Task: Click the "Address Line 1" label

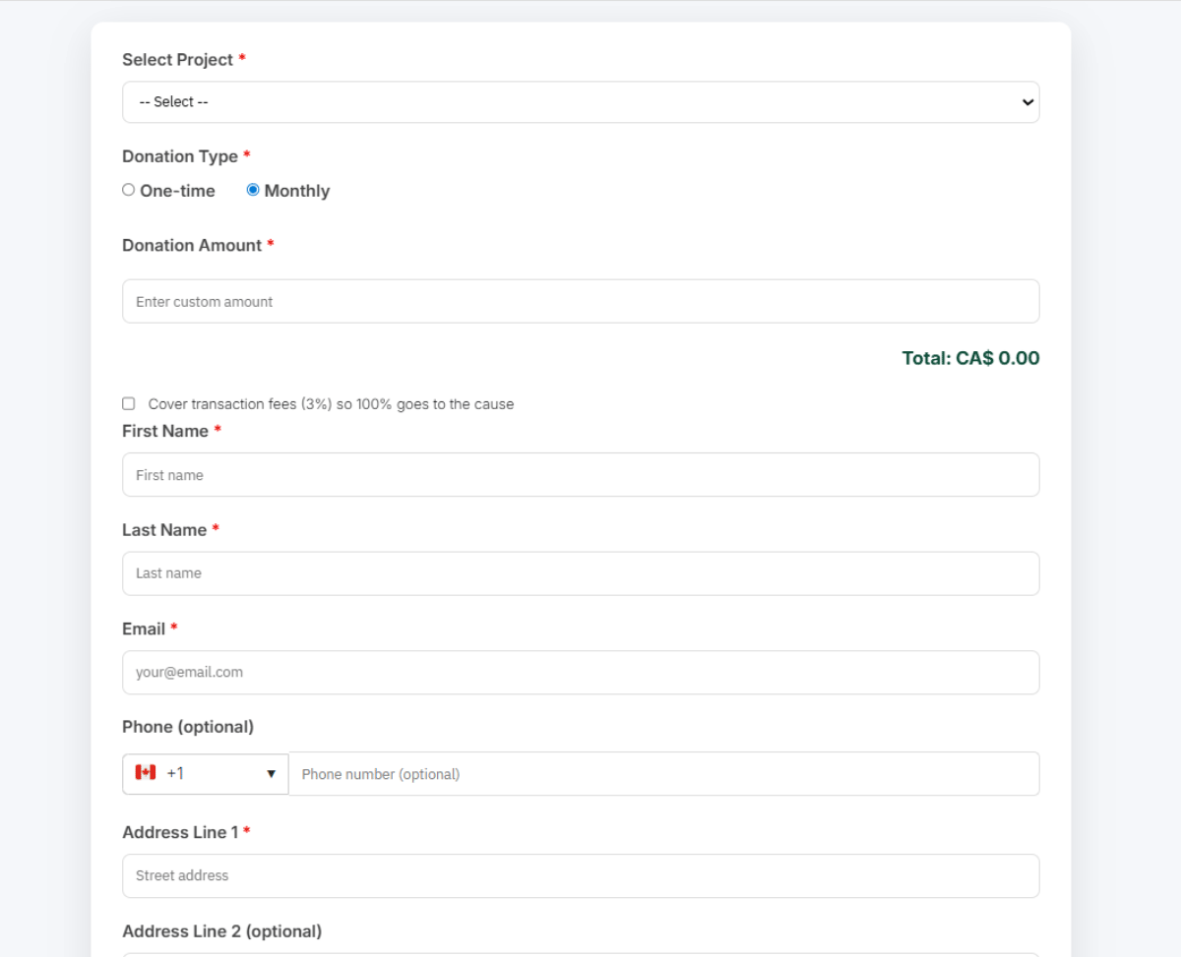Action: click(x=180, y=832)
